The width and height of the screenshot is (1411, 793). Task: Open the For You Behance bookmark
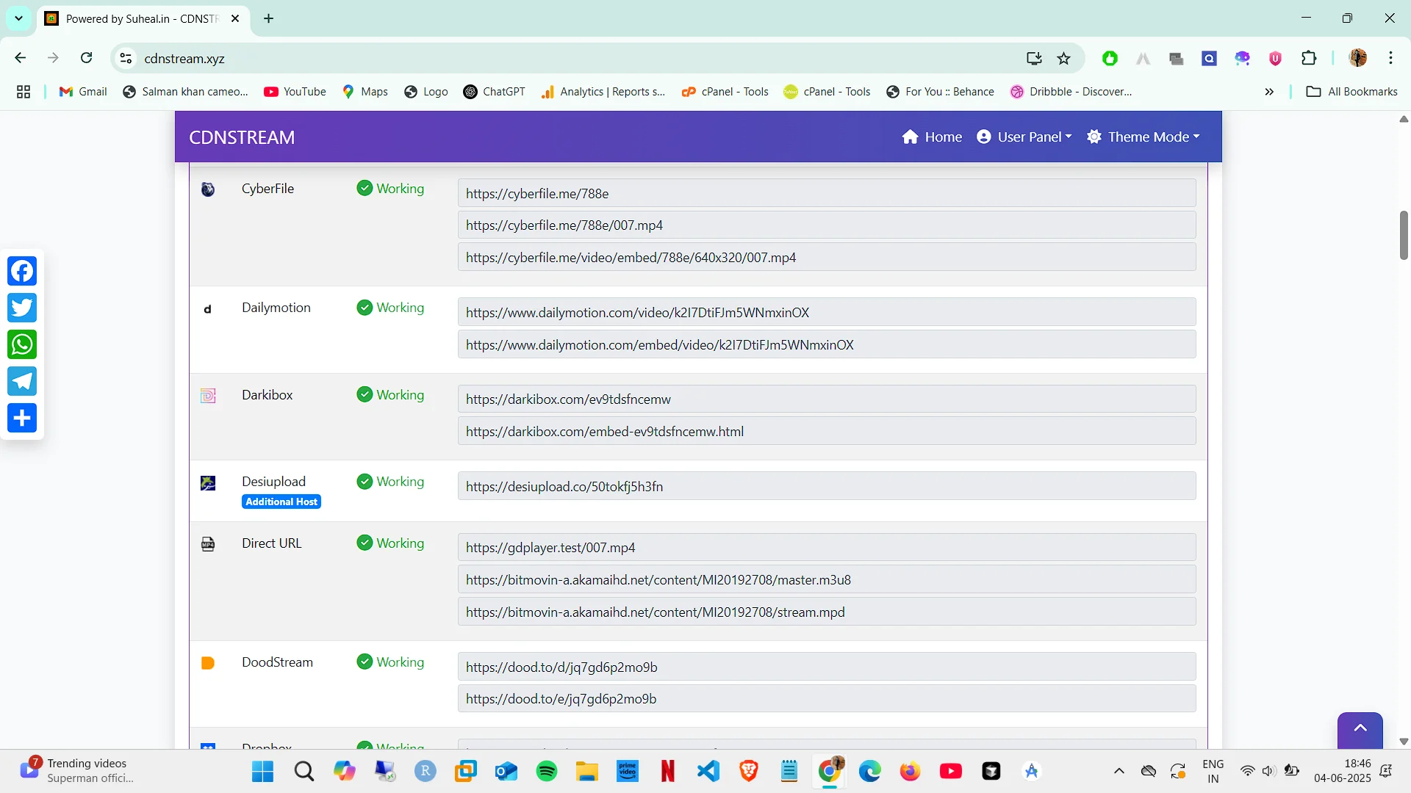[x=940, y=92]
